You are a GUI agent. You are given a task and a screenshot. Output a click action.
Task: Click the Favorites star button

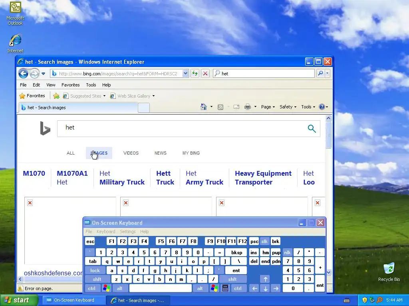32,96
